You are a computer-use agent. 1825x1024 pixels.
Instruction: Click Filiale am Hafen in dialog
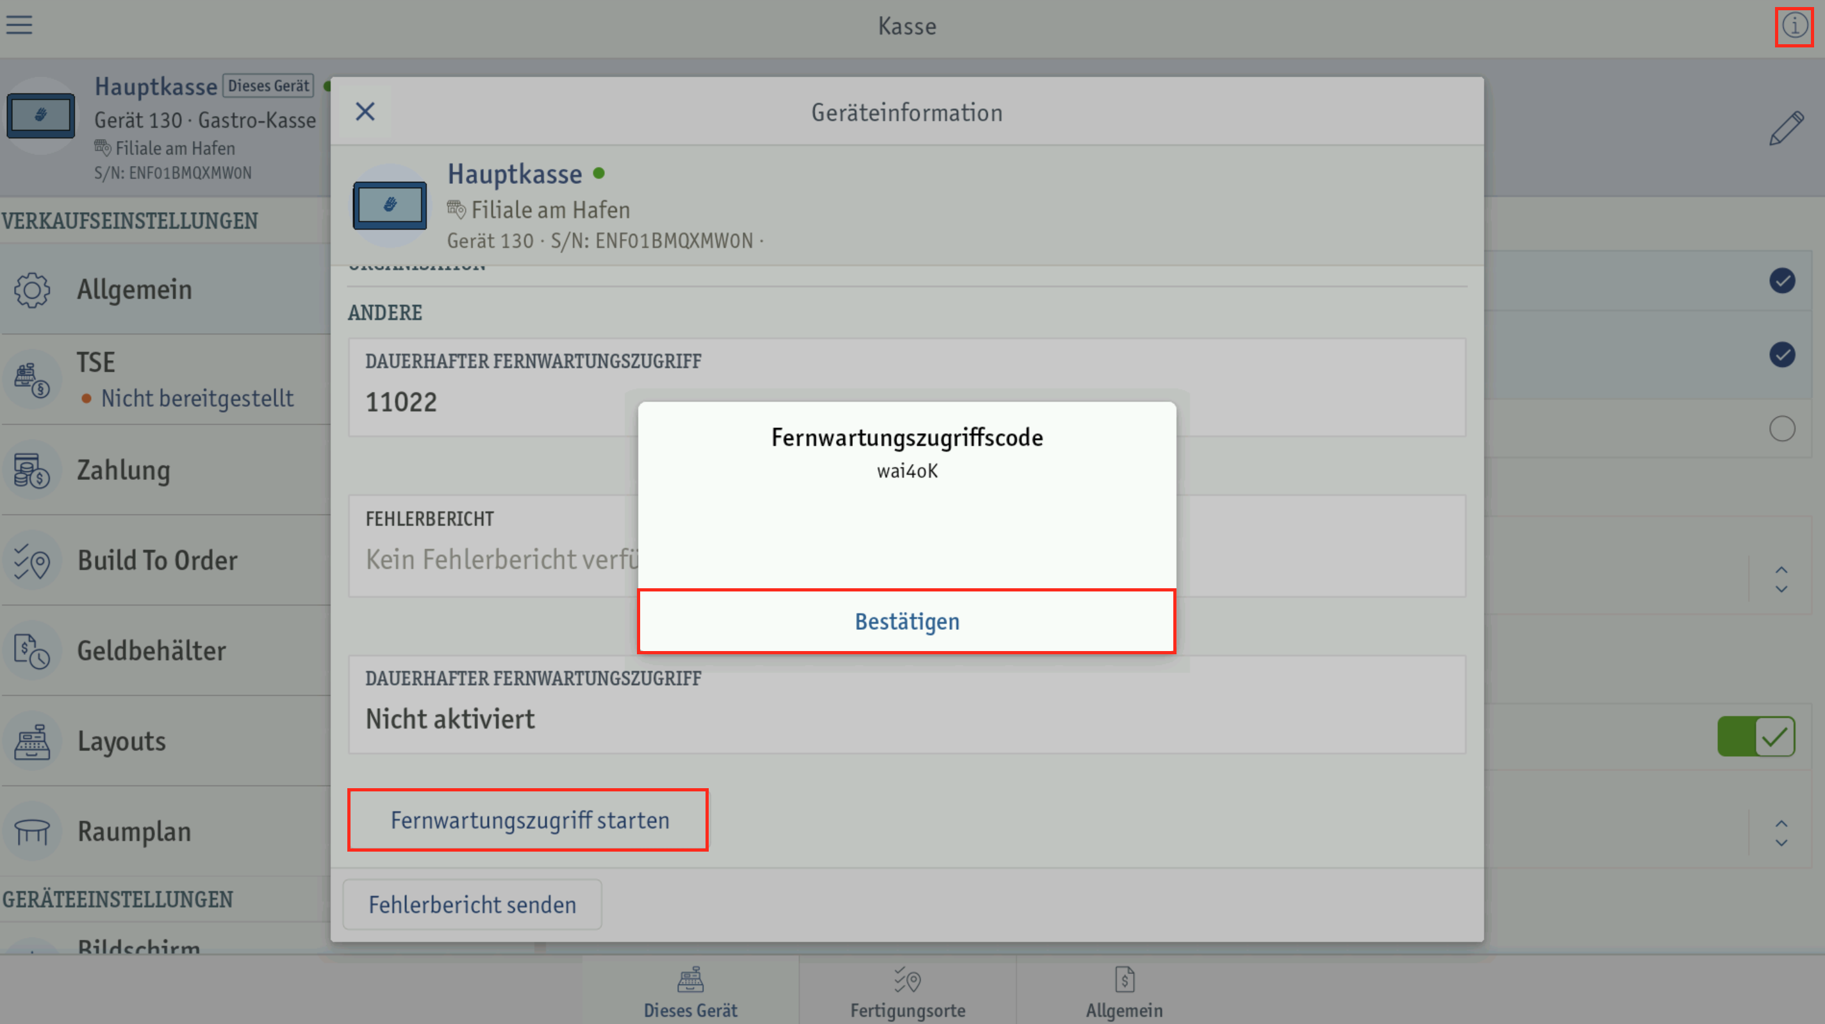pos(550,210)
